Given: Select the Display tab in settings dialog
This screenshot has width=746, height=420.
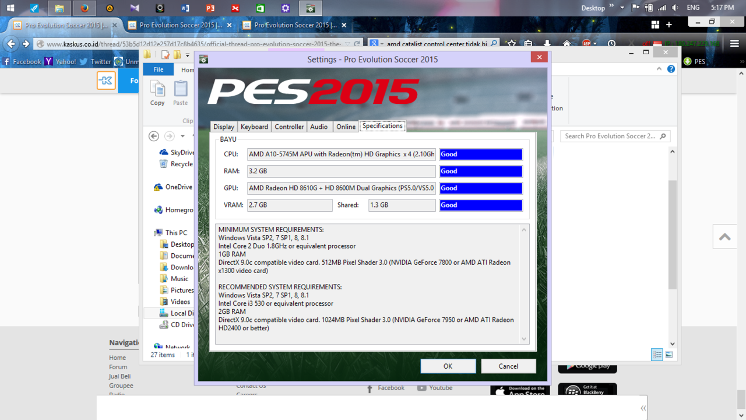Looking at the screenshot, I should coord(223,126).
